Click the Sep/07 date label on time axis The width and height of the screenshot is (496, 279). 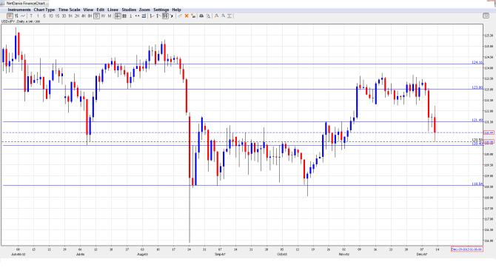[220, 254]
